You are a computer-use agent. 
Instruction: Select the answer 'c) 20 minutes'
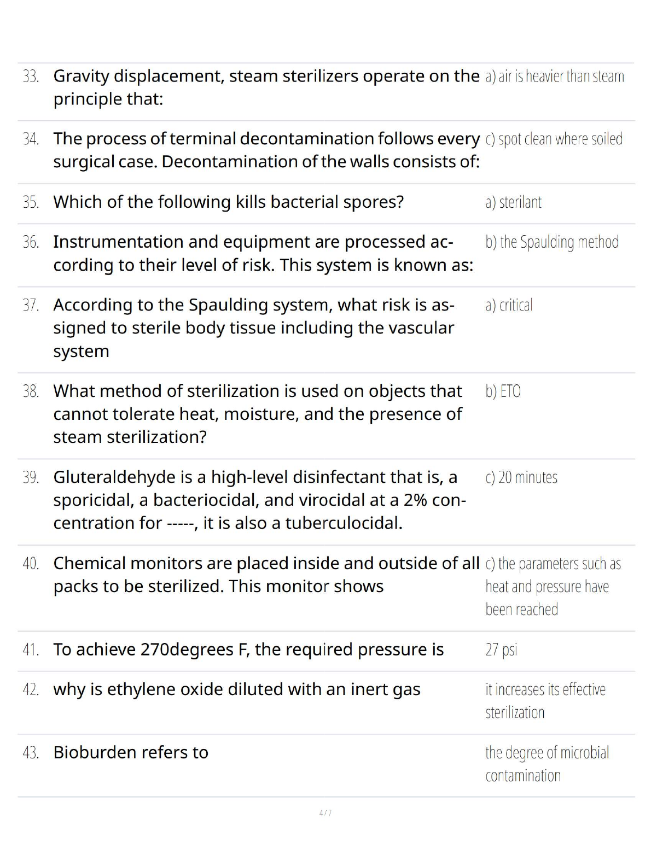pos(521,477)
